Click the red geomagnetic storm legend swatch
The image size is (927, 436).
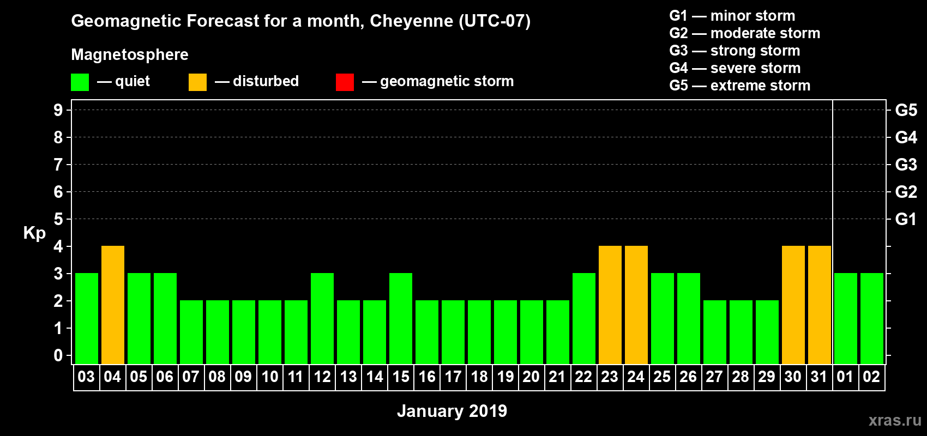click(x=345, y=82)
